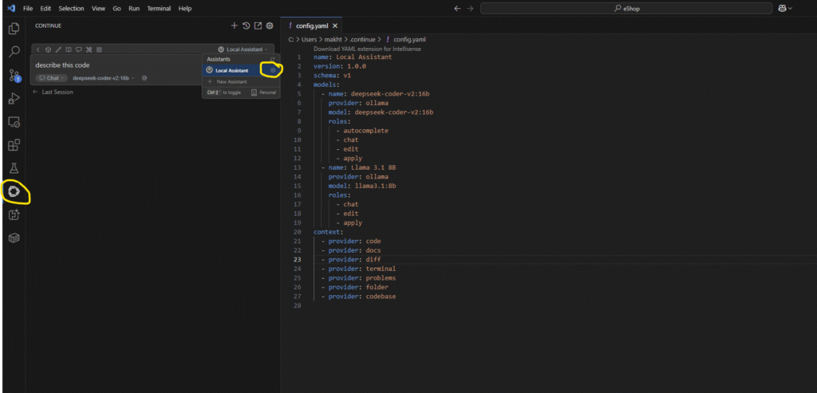The image size is (817, 393).
Task: Open the Remote Explorer view
Action: (14, 122)
